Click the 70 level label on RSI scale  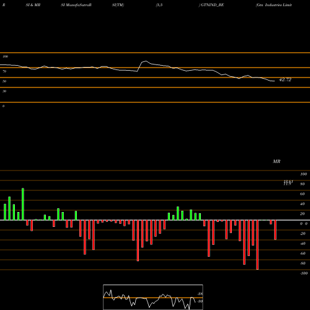4,71
